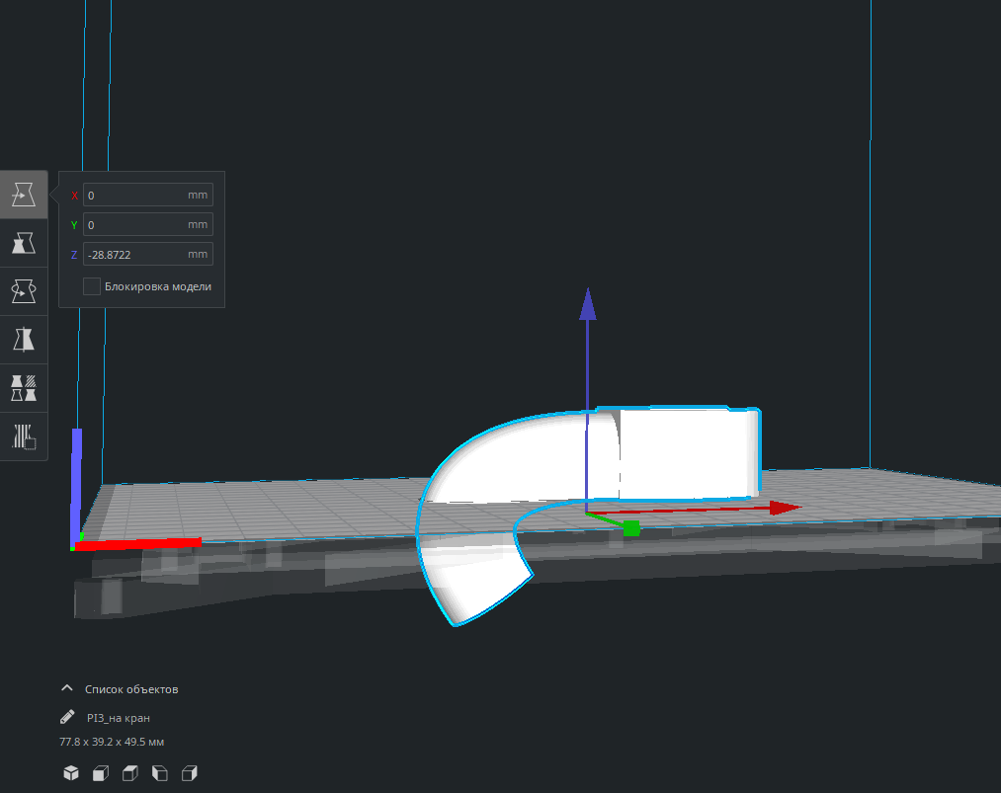The width and height of the screenshot is (1001, 793).
Task: Select the Support Blocker tool
Action: point(24,436)
